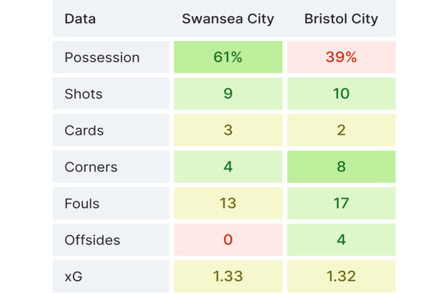Image resolution: width=440 pixels, height=293 pixels.
Task: Select the Cards row label
Action: tap(83, 131)
